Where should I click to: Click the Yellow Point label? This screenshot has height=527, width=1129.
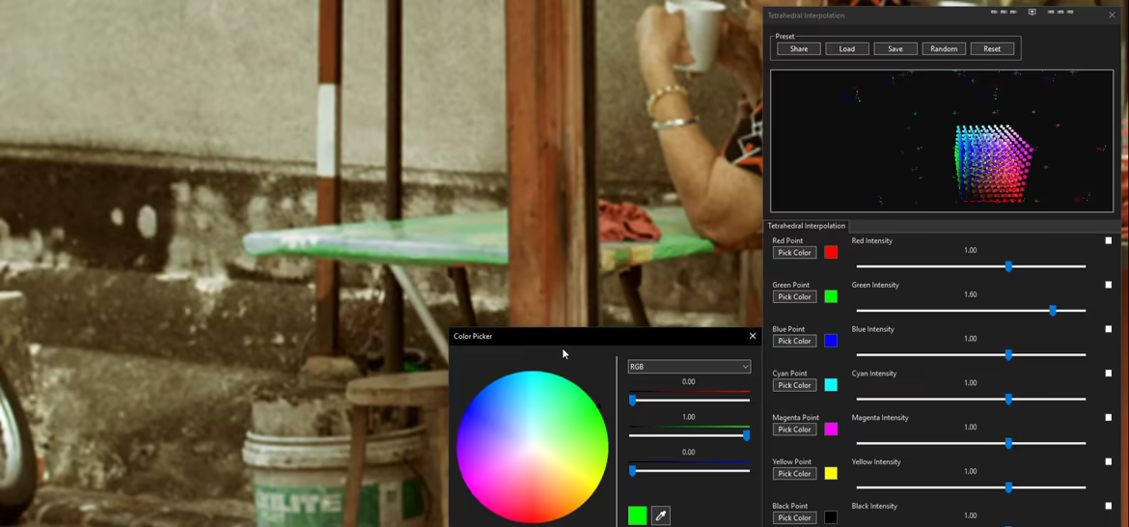click(x=792, y=462)
